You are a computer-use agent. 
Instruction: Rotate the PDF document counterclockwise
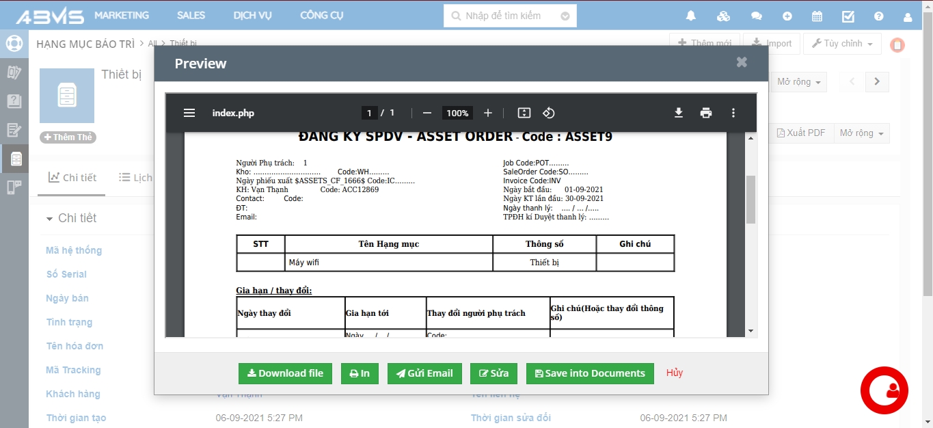click(x=548, y=113)
